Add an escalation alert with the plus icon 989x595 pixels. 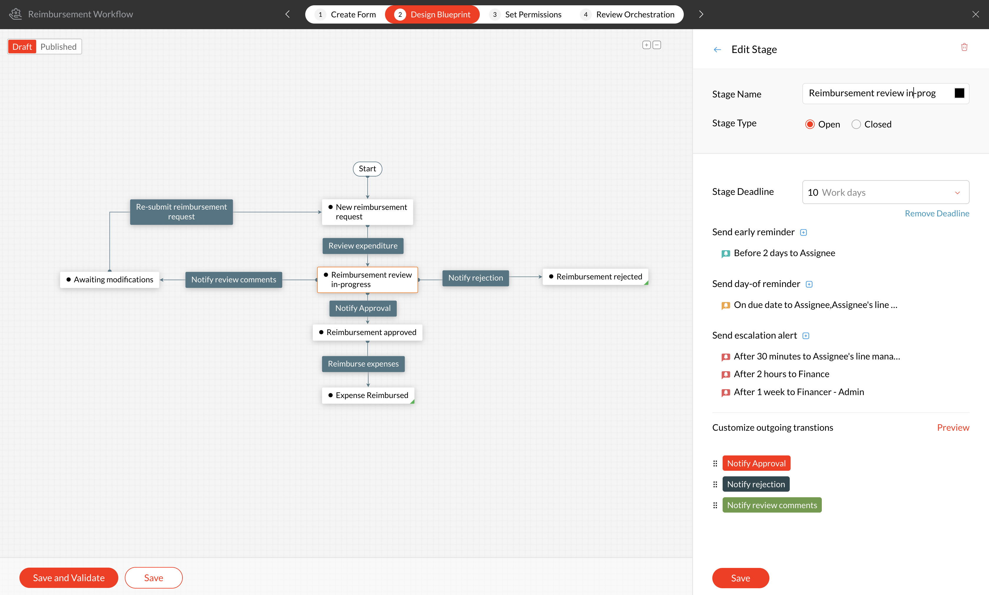pyautogui.click(x=806, y=336)
